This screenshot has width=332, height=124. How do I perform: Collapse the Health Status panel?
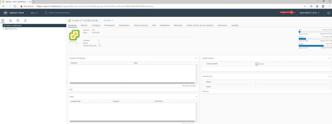tap(329, 58)
